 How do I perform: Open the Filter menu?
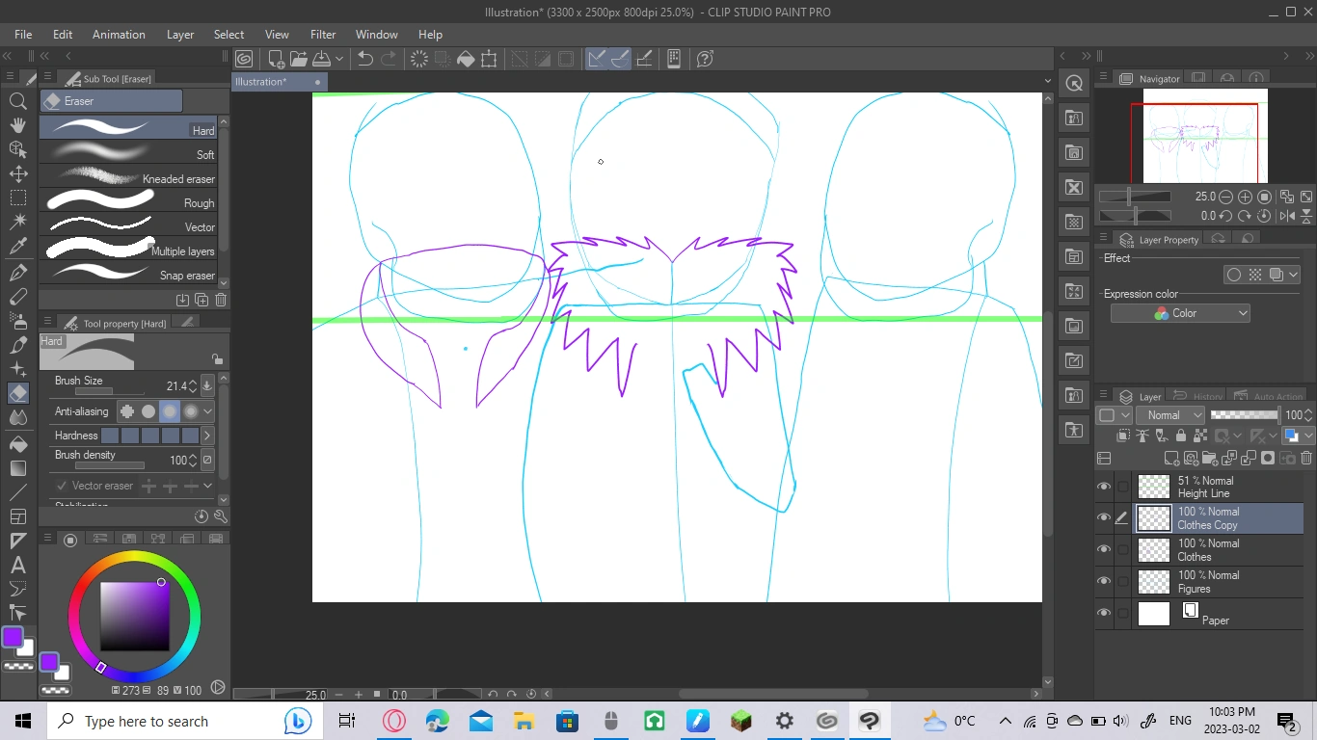point(323,34)
